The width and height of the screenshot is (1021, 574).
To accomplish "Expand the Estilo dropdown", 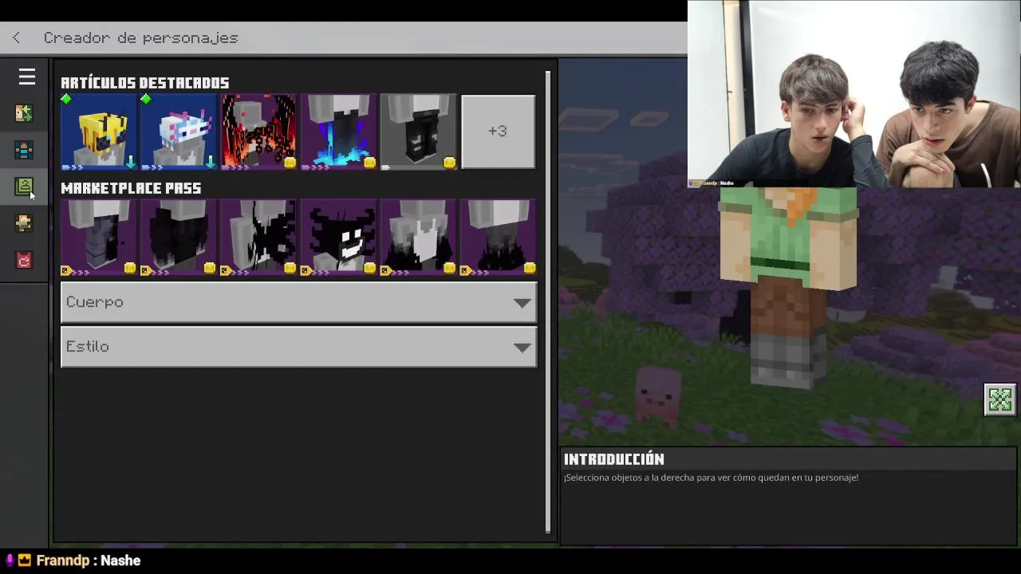I will (299, 347).
